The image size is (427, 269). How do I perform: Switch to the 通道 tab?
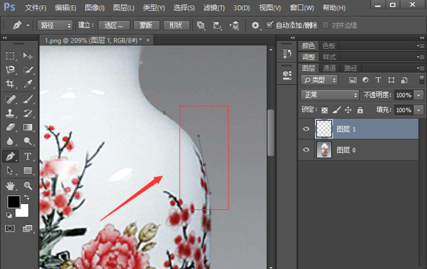(329, 68)
